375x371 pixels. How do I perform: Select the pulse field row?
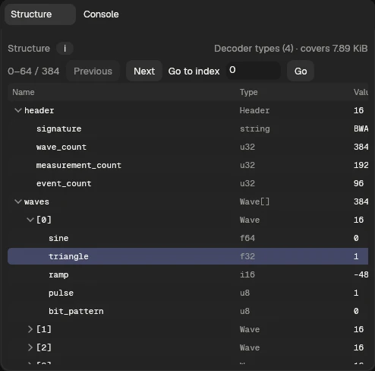pos(187,293)
